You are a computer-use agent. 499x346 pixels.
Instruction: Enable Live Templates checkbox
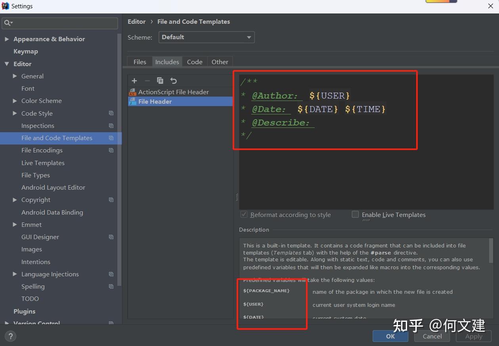click(x=356, y=215)
